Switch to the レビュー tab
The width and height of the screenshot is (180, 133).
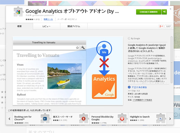[x=47, y=26]
